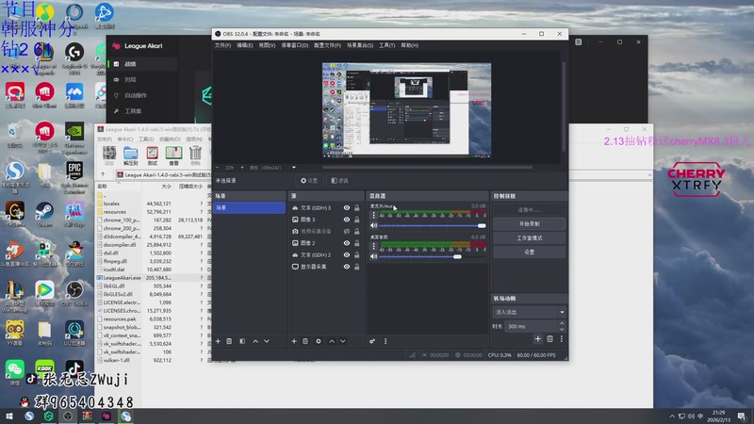Increase transition duration with up stepper
Image resolution: width=754 pixels, height=424 pixels.
pyautogui.click(x=561, y=323)
